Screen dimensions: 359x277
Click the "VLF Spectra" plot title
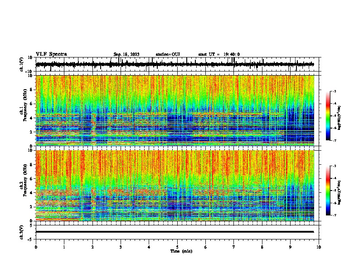(51, 54)
